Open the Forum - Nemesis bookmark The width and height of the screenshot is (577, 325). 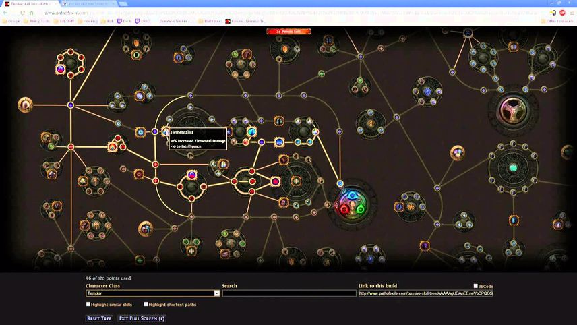(x=245, y=21)
